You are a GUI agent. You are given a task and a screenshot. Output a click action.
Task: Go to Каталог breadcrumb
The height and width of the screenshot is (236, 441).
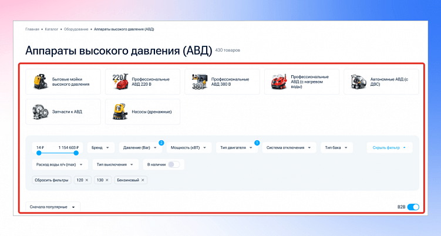pyautogui.click(x=52, y=29)
